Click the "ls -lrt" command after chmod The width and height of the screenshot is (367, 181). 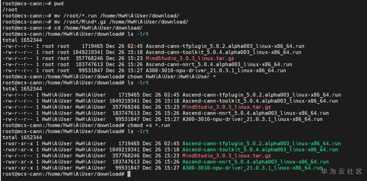coord(138,131)
